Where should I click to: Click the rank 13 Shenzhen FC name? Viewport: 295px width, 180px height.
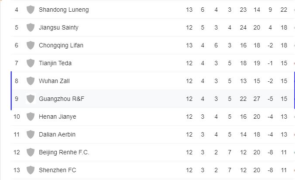tap(57, 170)
